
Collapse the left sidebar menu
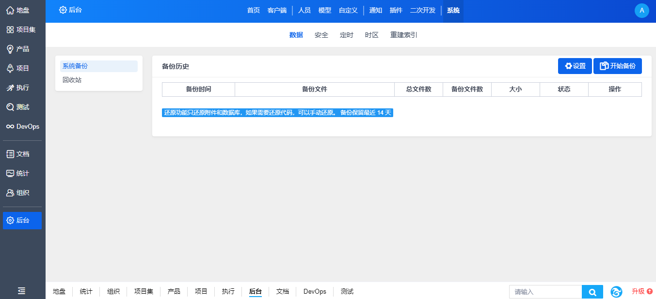click(22, 291)
